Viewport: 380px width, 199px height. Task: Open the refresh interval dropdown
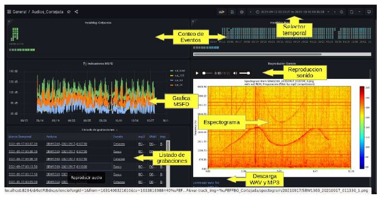tap(359, 12)
